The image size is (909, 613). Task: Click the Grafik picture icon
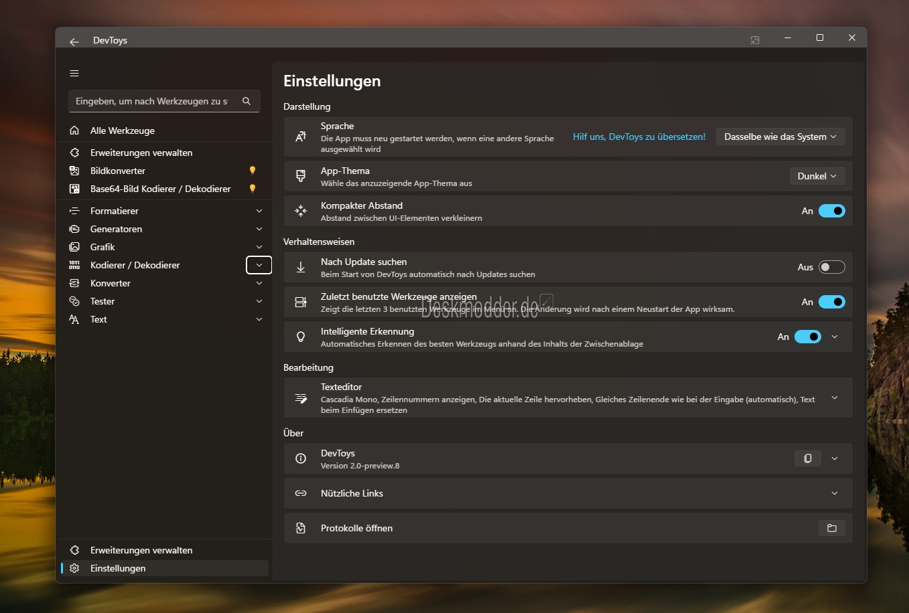pos(74,247)
